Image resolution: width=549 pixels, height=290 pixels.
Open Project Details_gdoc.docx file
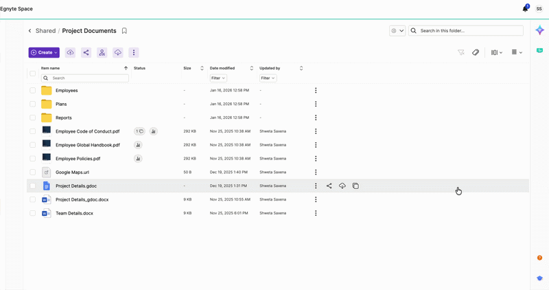[82, 199]
